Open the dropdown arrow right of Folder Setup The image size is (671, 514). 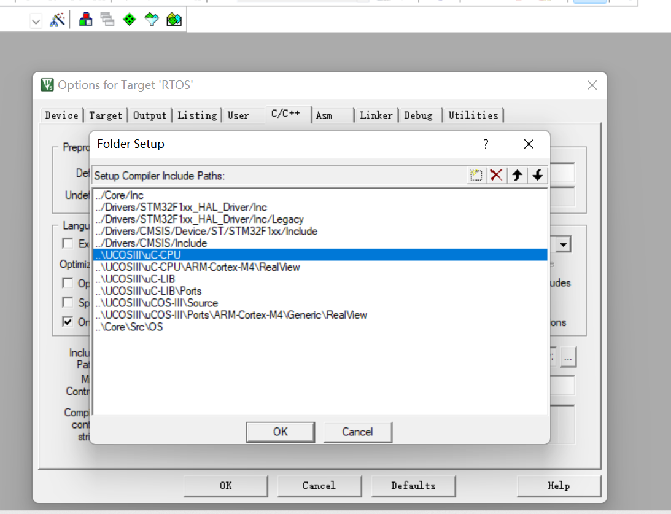[x=563, y=245]
